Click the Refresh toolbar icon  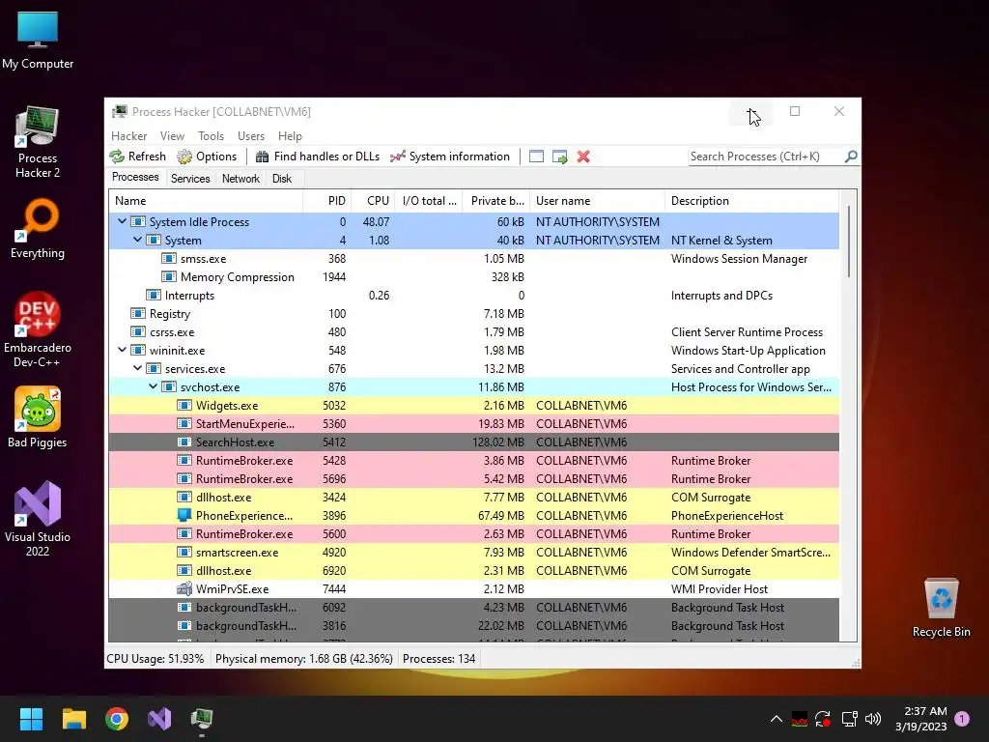point(117,157)
